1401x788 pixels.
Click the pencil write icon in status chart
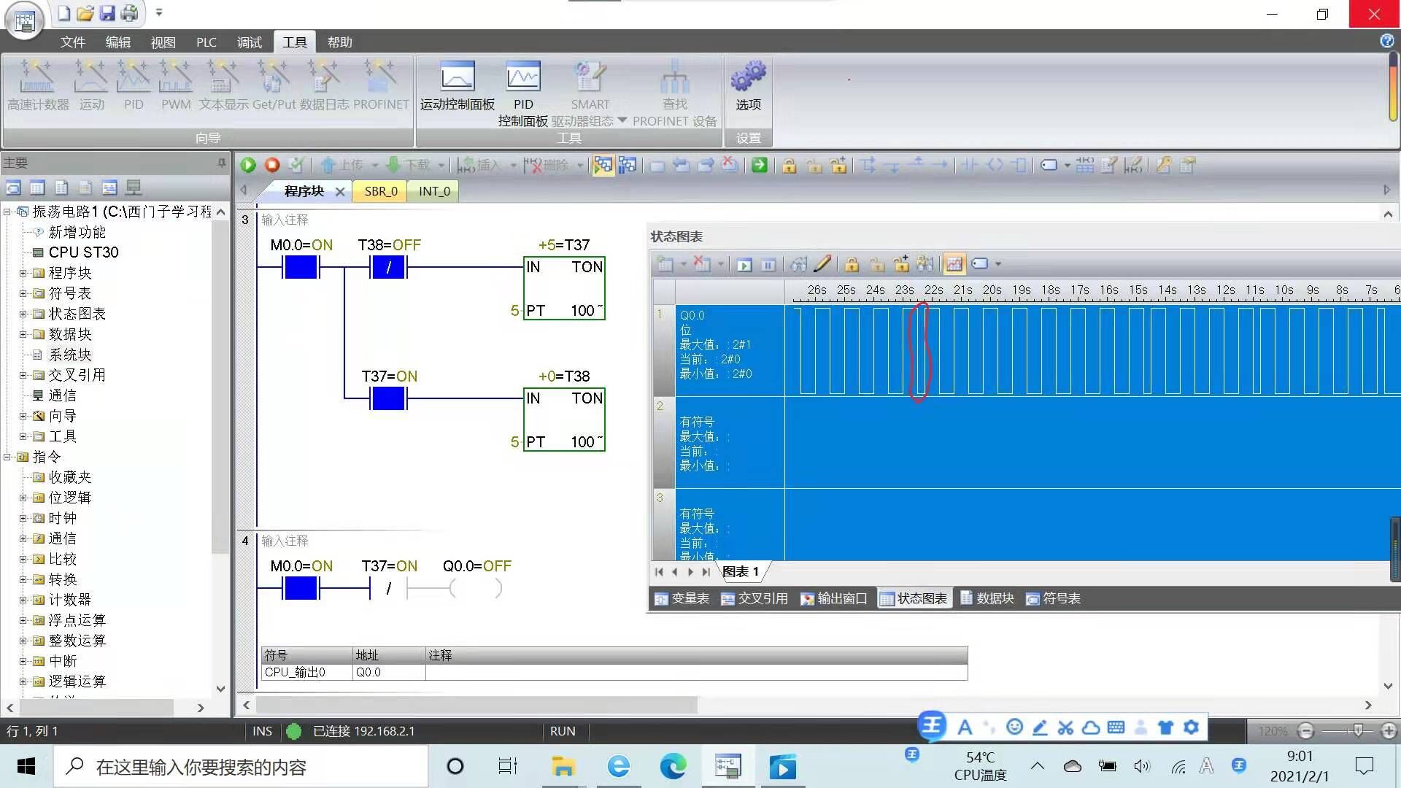tap(822, 264)
